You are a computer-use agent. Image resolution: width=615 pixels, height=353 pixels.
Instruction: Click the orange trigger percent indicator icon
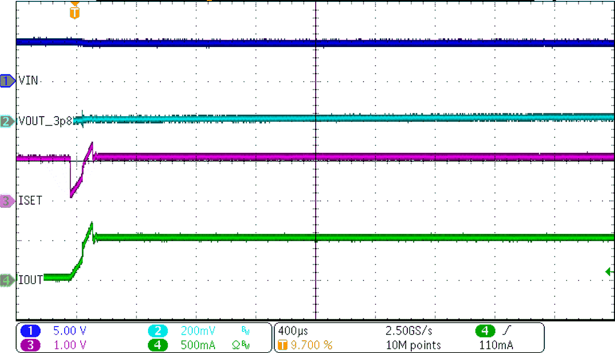coord(283,345)
